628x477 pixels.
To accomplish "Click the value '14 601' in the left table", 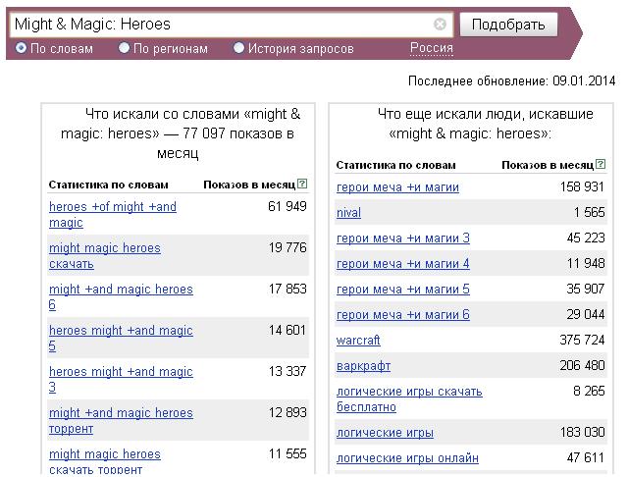I will point(288,331).
